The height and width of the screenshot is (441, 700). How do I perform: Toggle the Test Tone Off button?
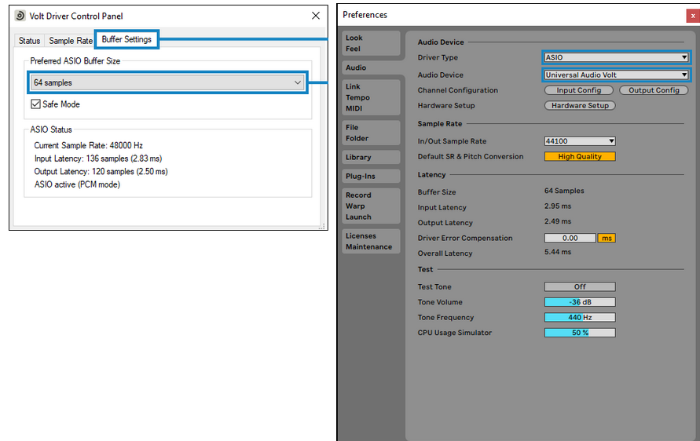[580, 286]
